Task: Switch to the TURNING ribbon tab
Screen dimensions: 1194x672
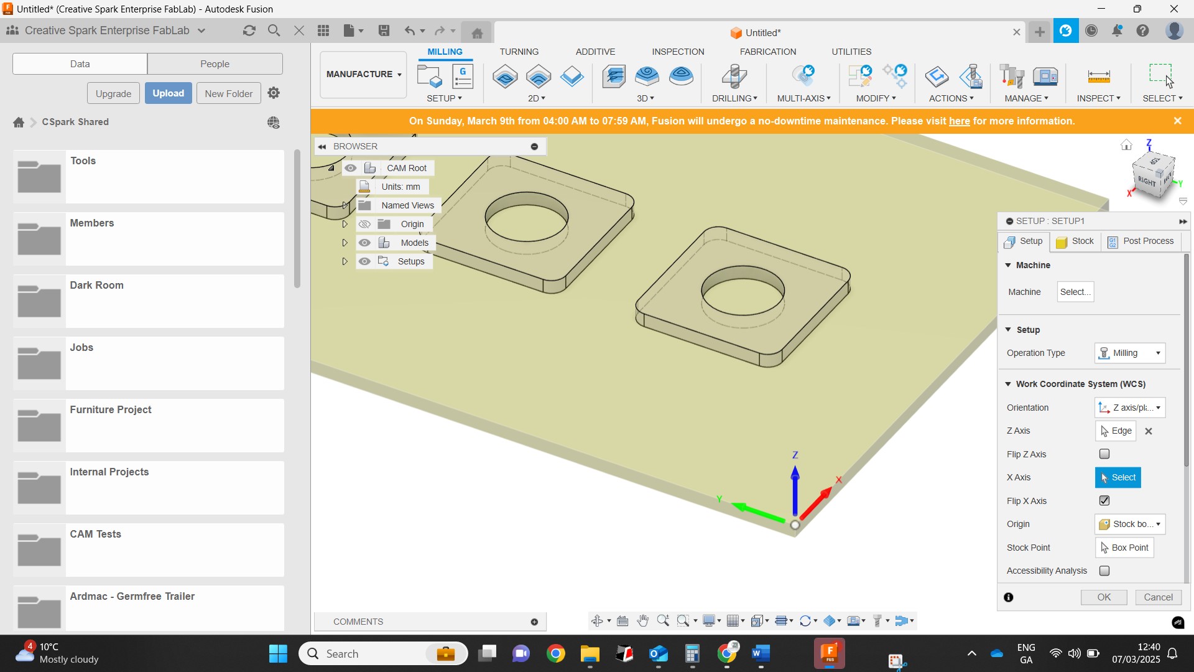Action: pos(519,52)
